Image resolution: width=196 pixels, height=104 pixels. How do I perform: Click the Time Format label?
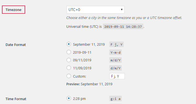tap(16, 99)
